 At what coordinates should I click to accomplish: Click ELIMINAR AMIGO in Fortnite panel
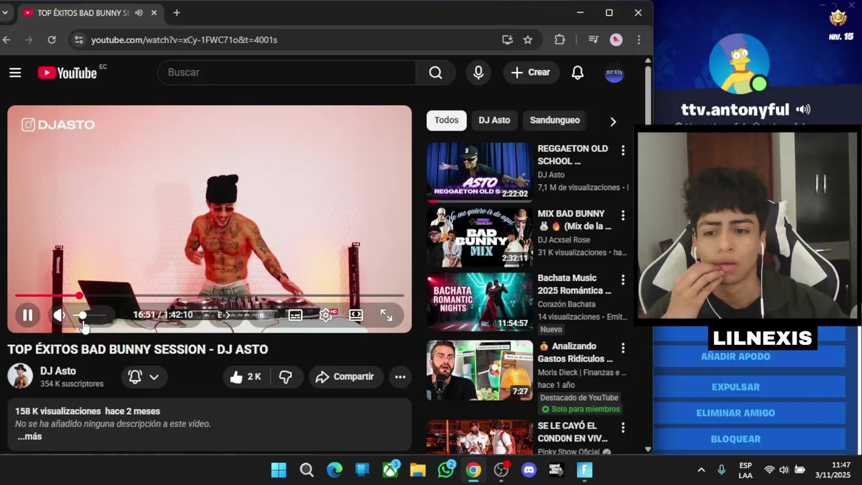[x=735, y=413]
